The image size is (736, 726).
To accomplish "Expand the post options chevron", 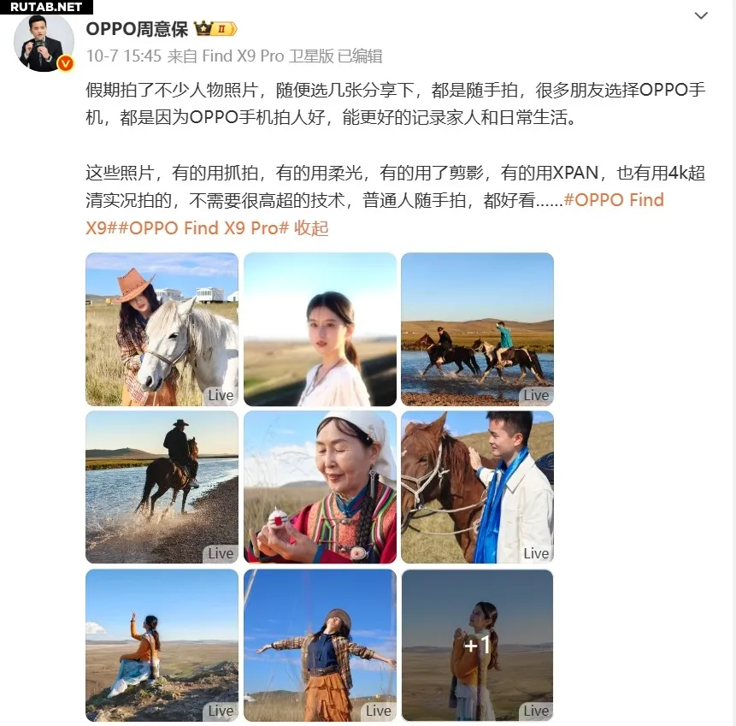I will click(701, 15).
